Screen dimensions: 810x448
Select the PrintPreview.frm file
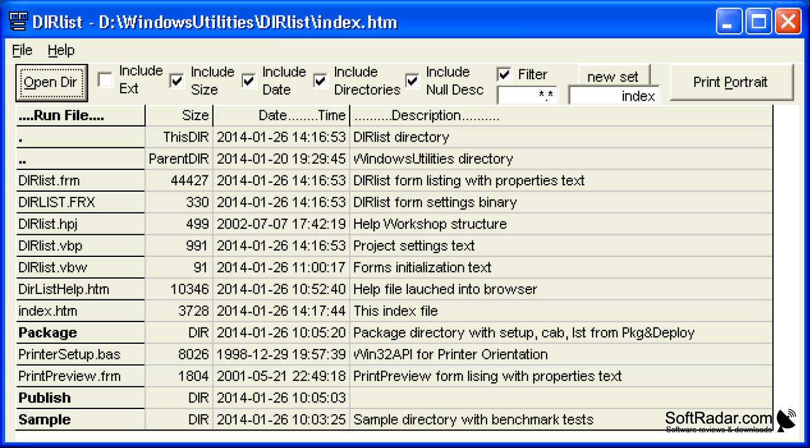tap(80, 376)
